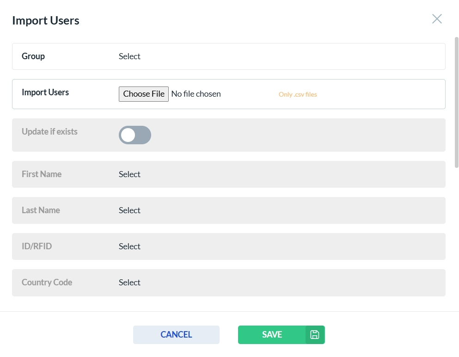This screenshot has height=357, width=459.
Task: Click the ID/RFID field label
Action: coord(37,246)
